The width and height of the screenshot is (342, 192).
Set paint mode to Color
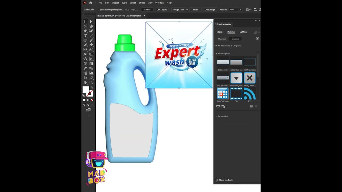click(84, 100)
